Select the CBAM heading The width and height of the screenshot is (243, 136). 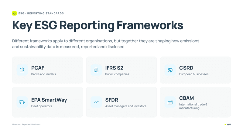tap(187, 98)
